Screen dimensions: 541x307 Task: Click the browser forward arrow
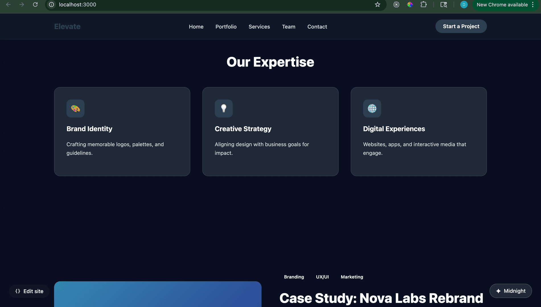tap(22, 5)
